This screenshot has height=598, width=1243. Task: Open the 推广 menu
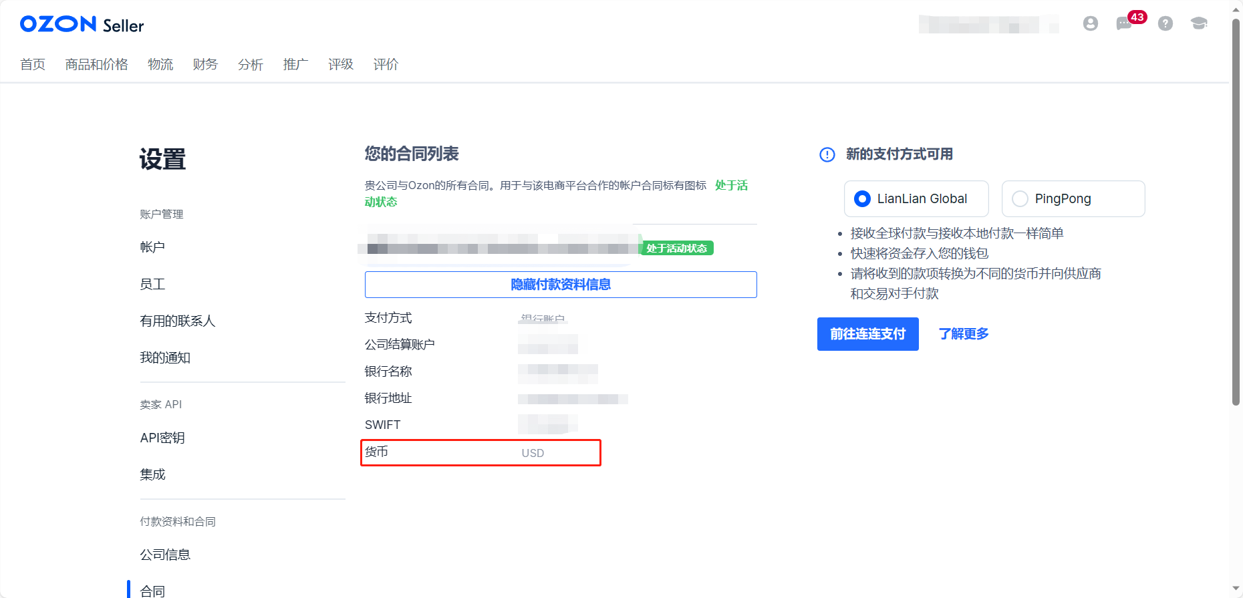[295, 64]
